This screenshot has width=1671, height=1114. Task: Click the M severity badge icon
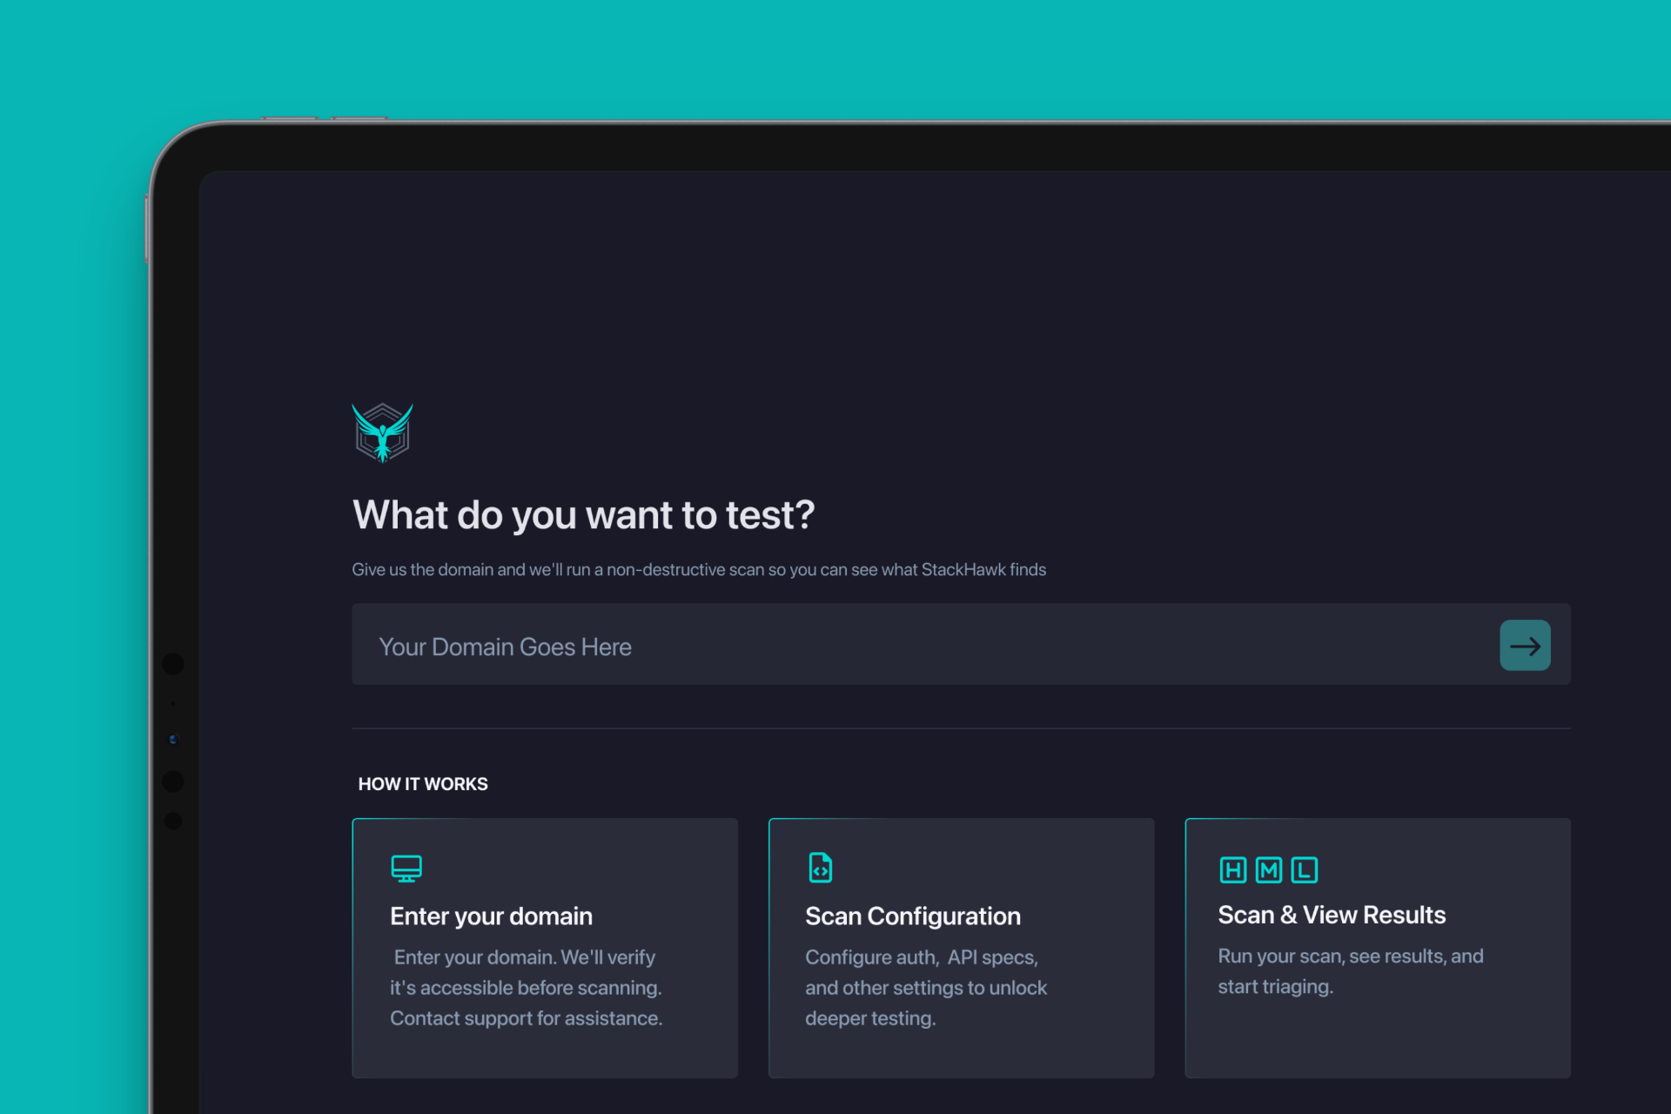[1267, 869]
